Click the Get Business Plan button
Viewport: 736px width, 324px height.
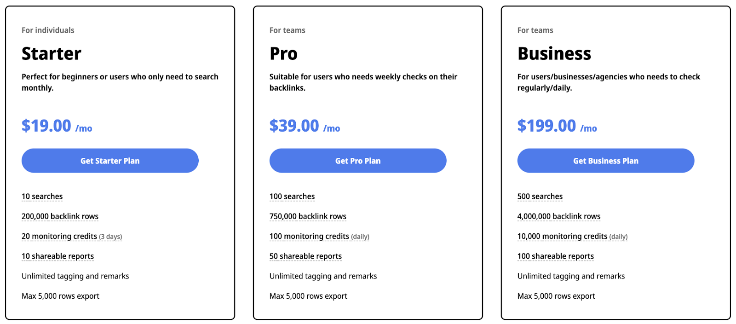click(x=605, y=160)
